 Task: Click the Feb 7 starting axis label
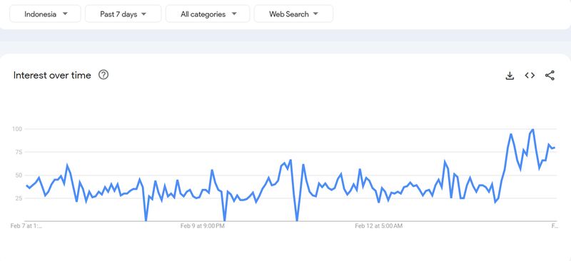point(26,226)
